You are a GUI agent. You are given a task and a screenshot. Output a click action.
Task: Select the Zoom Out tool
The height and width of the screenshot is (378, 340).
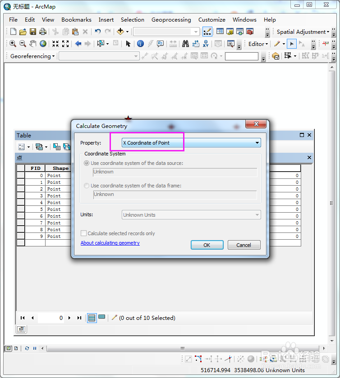[23, 44]
